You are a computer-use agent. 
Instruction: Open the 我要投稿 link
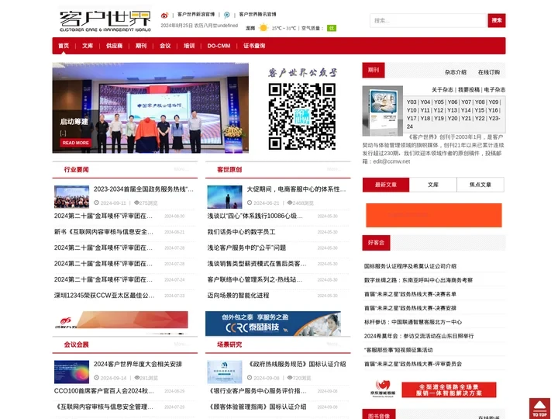pos(469,90)
